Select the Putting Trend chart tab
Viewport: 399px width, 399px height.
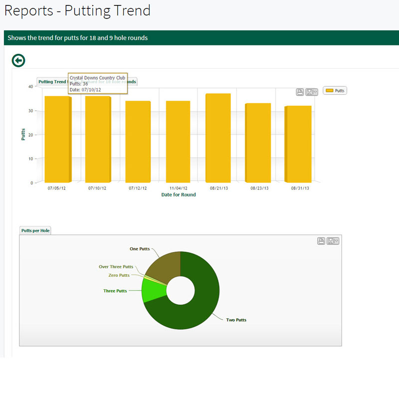point(52,81)
